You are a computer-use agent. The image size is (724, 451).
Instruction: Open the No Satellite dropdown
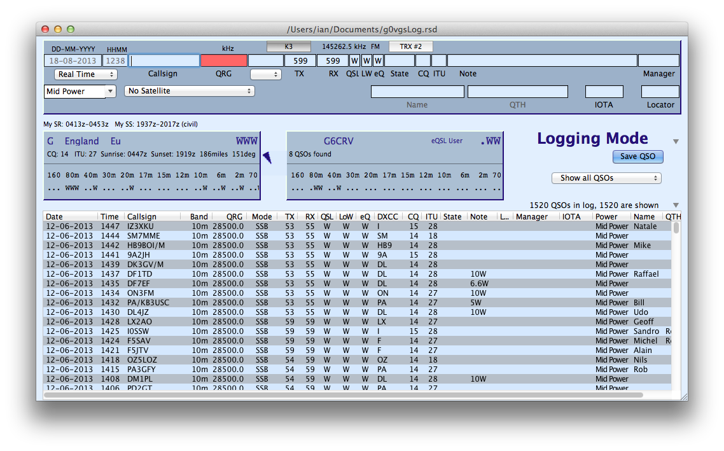point(190,91)
